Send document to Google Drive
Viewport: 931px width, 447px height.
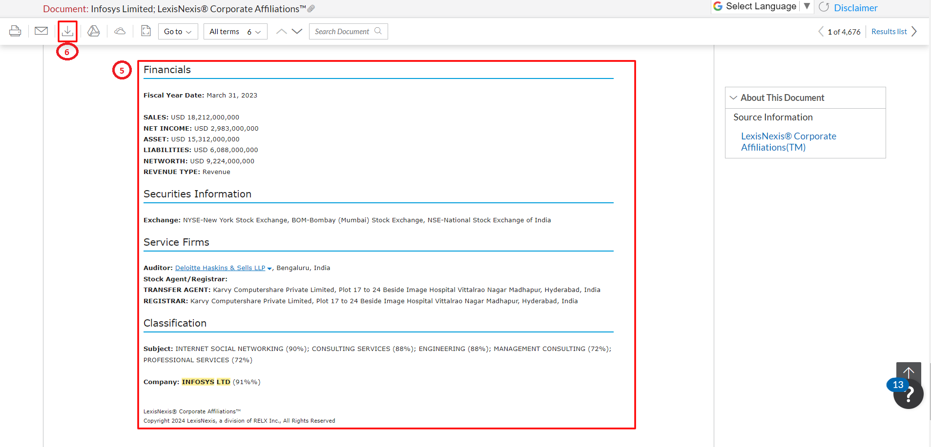(x=94, y=31)
